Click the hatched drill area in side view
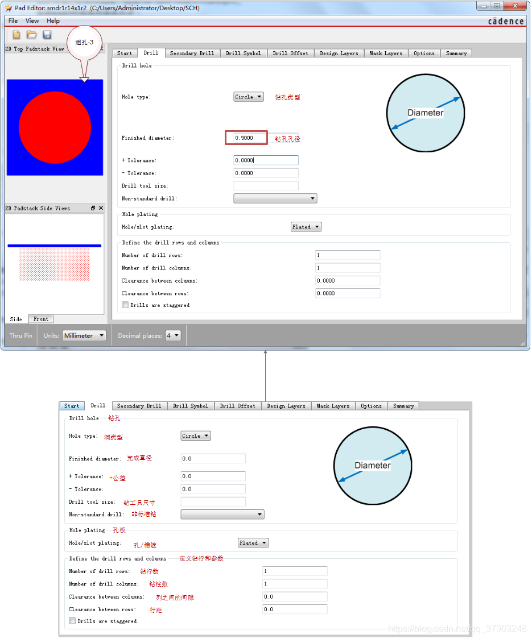This screenshot has height=639, width=532. [54, 264]
